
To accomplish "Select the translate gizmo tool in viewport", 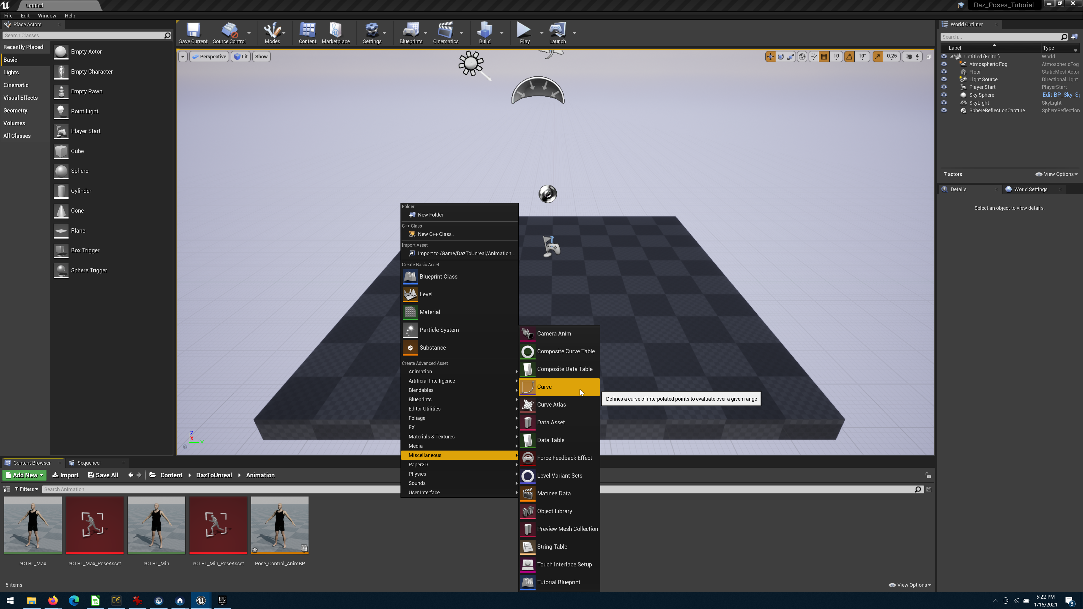I will click(770, 56).
